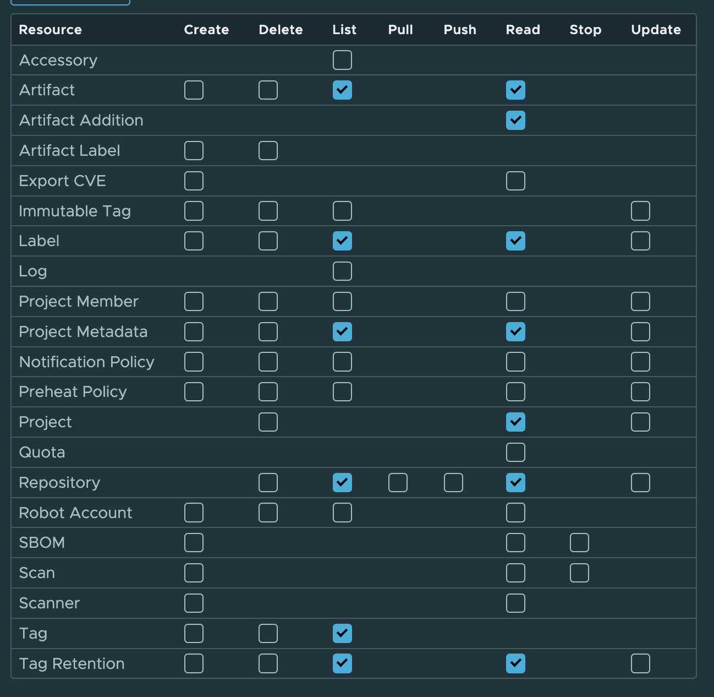The image size is (714, 697).
Task: Uncheck Tag Retention List permission
Action: click(x=342, y=664)
